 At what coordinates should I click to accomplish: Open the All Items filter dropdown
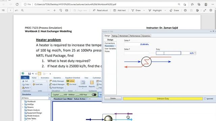pos(50,98)
